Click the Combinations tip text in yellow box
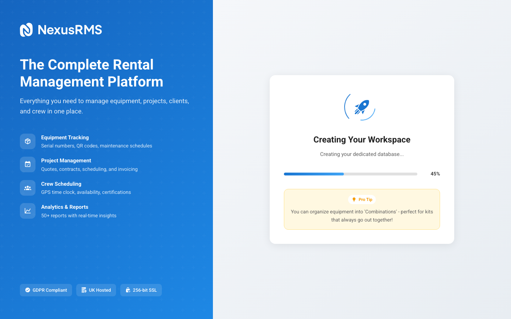Image resolution: width=511 pixels, height=319 pixels. 362,216
